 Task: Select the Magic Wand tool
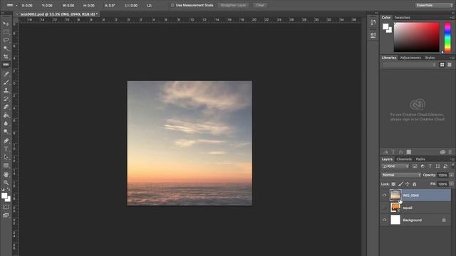(x=6, y=48)
